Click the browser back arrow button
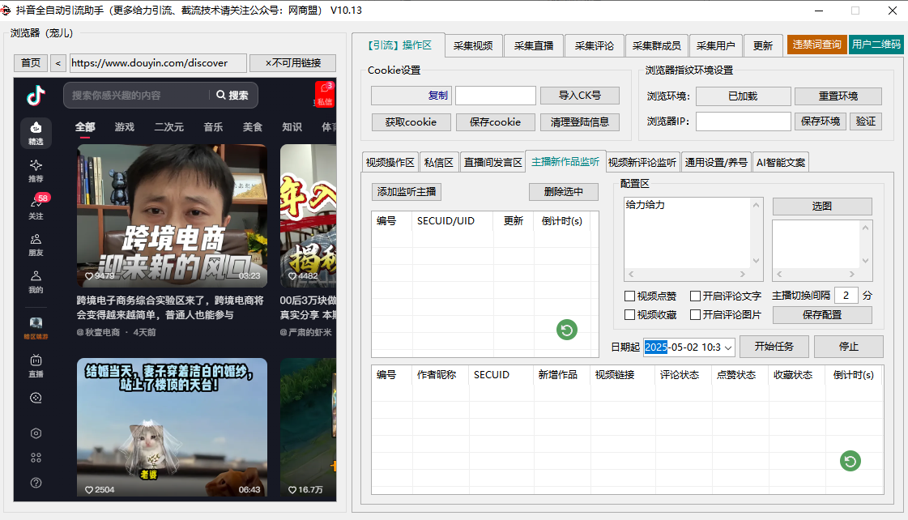 pos(58,62)
